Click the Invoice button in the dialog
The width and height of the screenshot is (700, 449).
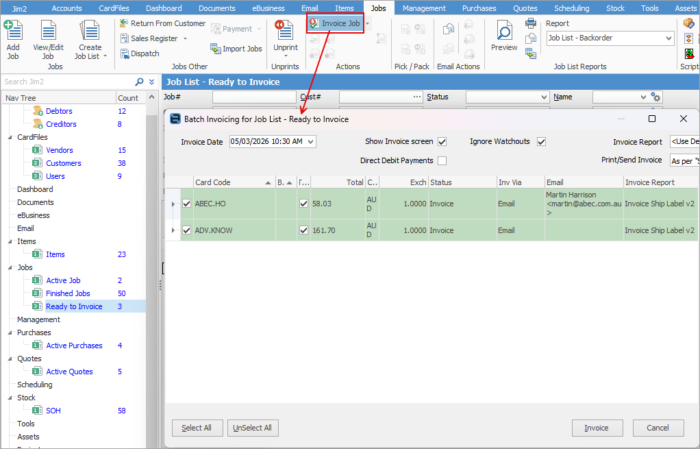pyautogui.click(x=597, y=428)
